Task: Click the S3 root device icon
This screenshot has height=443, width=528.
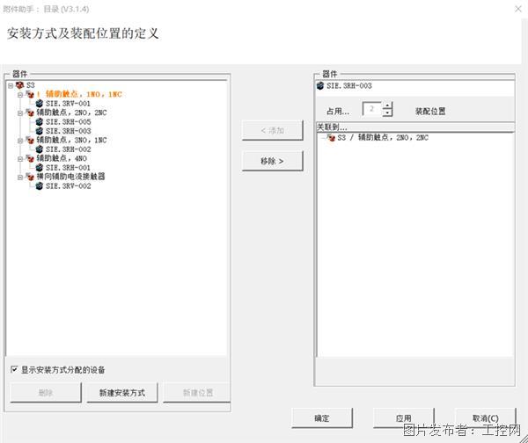Action: pos(19,85)
